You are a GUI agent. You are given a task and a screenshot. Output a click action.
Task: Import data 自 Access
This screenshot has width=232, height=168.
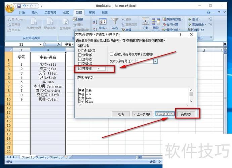point(16,19)
